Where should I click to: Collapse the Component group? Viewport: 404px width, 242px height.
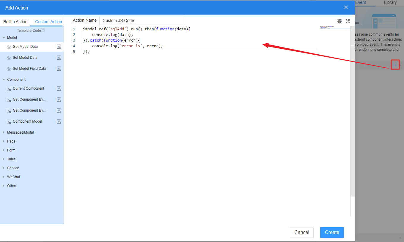[x=4, y=80]
